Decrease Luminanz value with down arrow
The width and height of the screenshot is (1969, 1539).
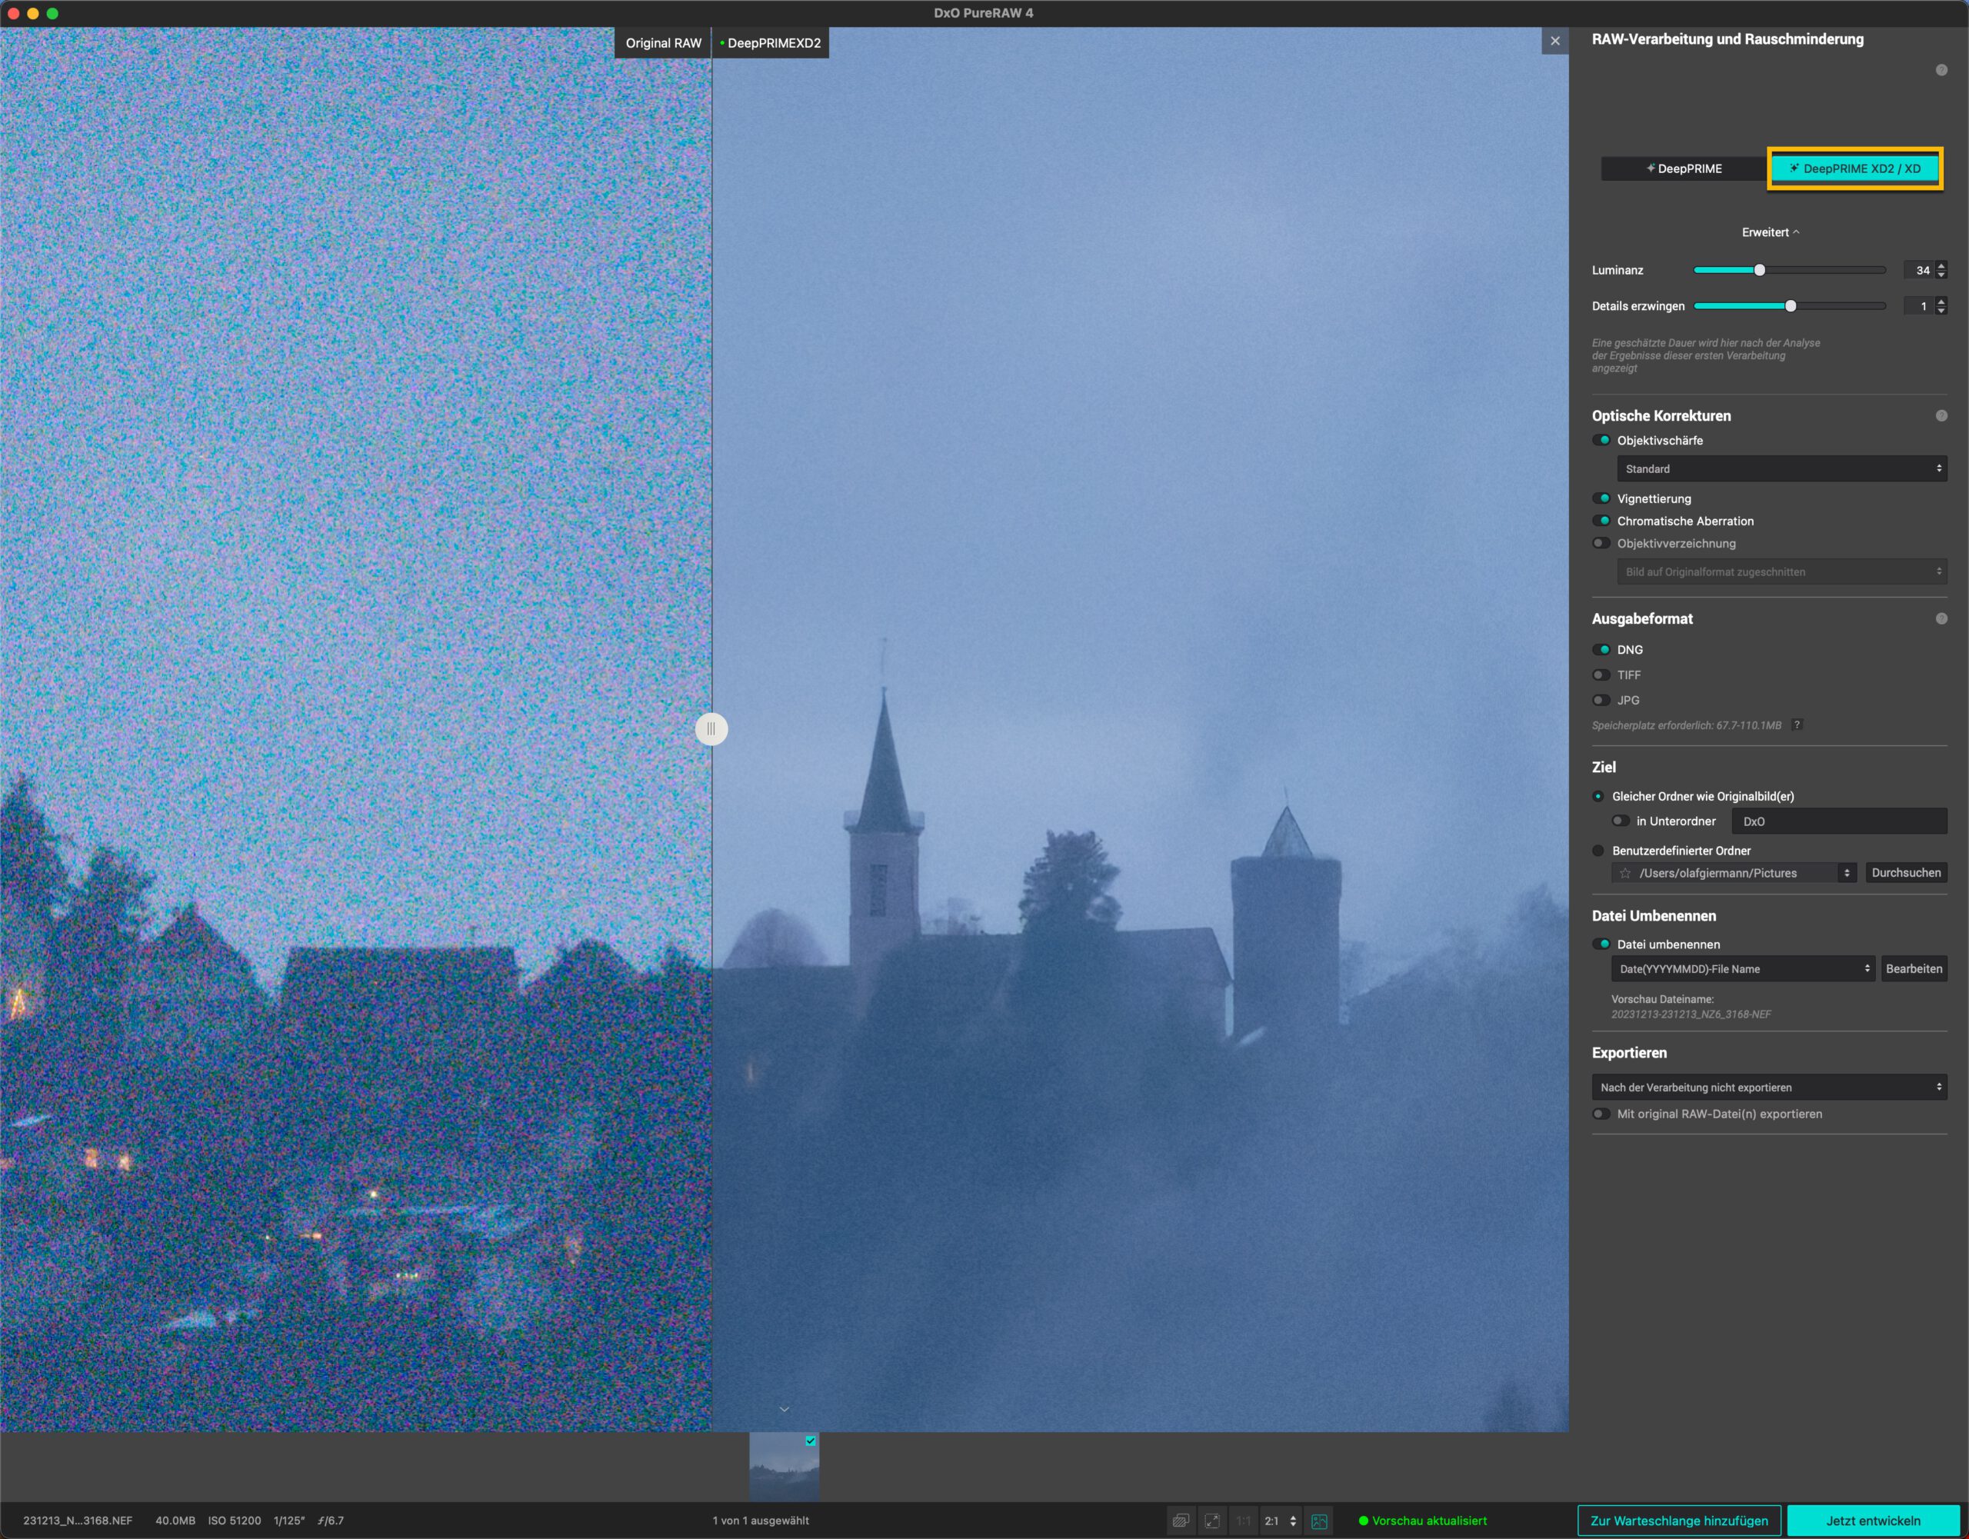click(x=1941, y=274)
